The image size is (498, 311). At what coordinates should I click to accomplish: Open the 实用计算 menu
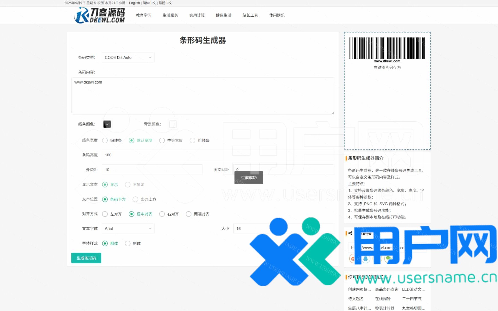[197, 15]
